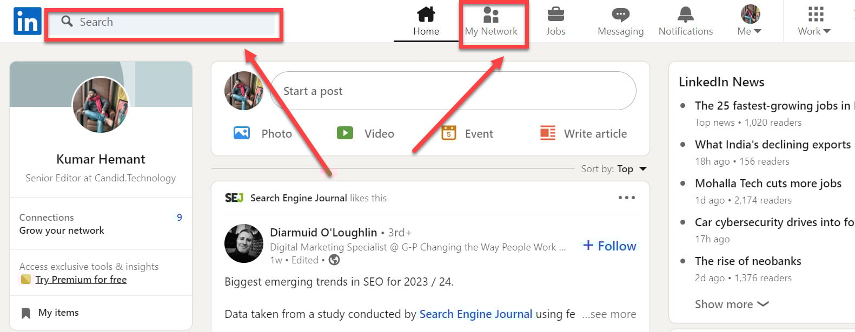855x332 pixels.
Task: Open Notifications bell icon
Action: pyautogui.click(x=685, y=14)
